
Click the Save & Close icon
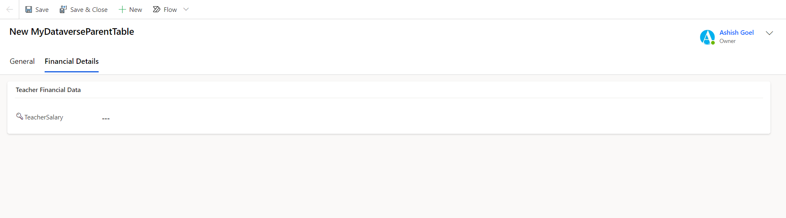click(x=63, y=9)
